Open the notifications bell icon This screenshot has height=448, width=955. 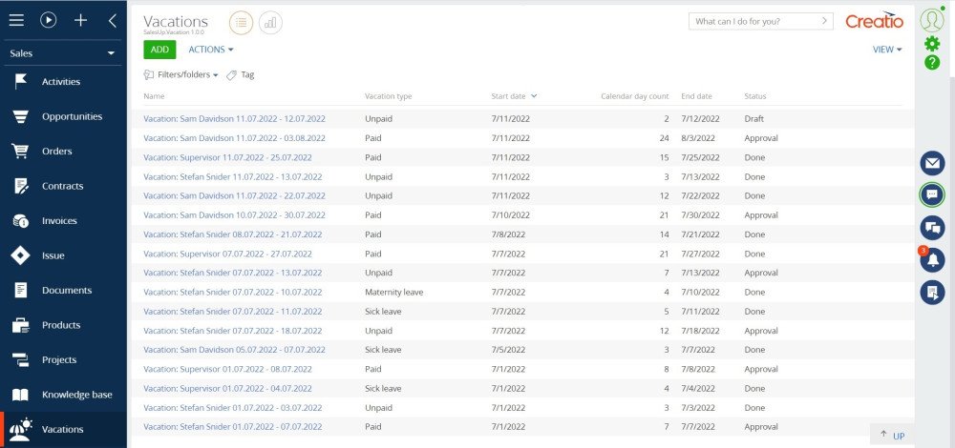coord(932,260)
